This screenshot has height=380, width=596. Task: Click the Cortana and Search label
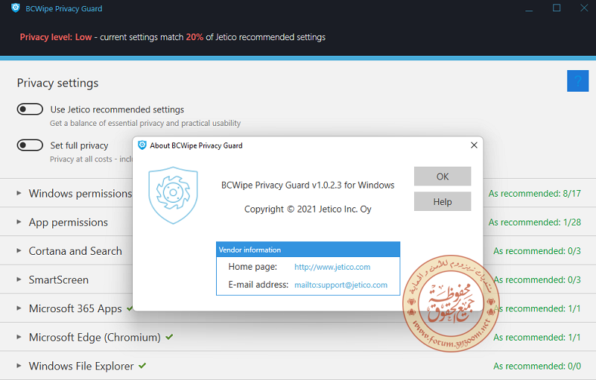click(x=75, y=251)
